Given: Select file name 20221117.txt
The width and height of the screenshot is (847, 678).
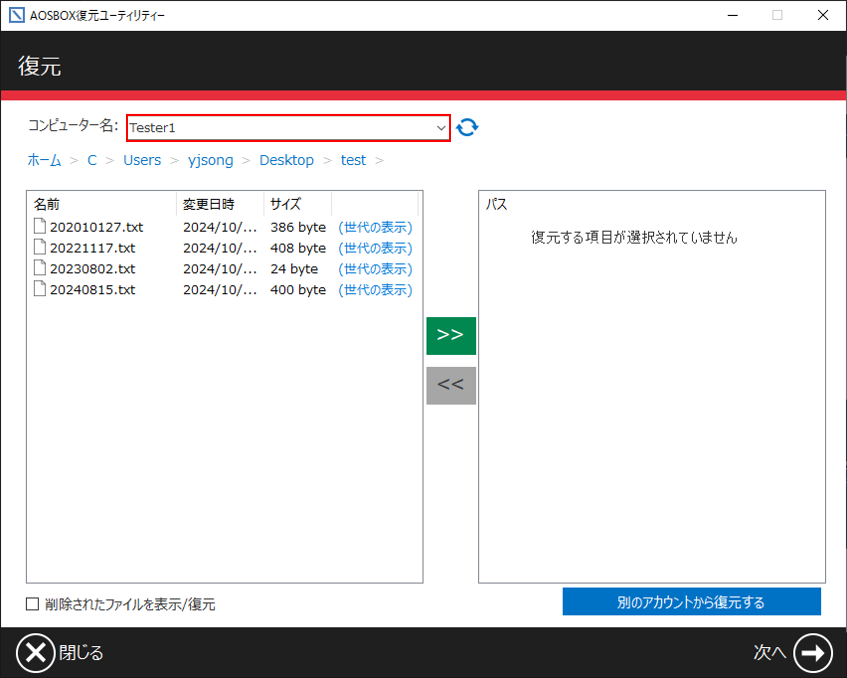Looking at the screenshot, I should [x=92, y=248].
